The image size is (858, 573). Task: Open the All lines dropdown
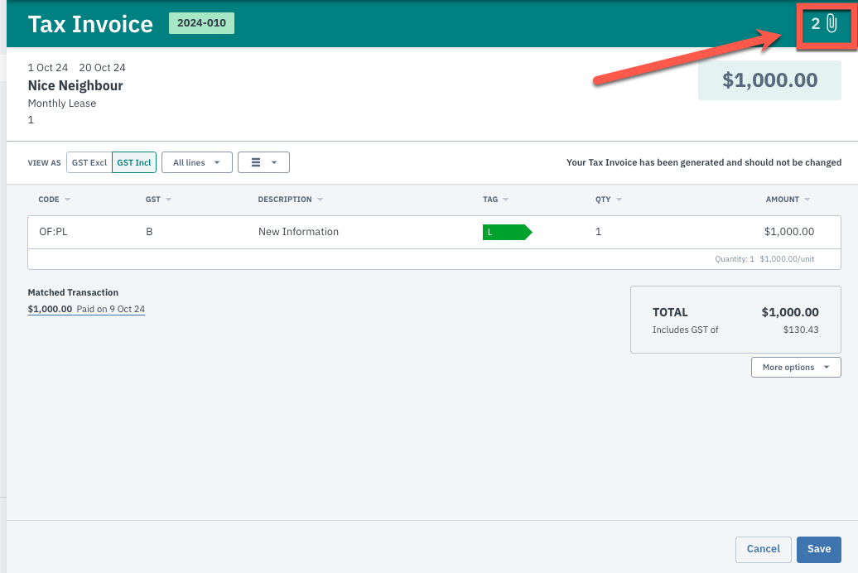tap(197, 162)
